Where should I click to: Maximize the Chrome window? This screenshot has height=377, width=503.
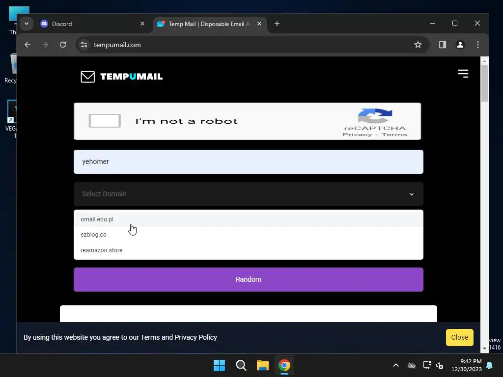tap(454, 24)
